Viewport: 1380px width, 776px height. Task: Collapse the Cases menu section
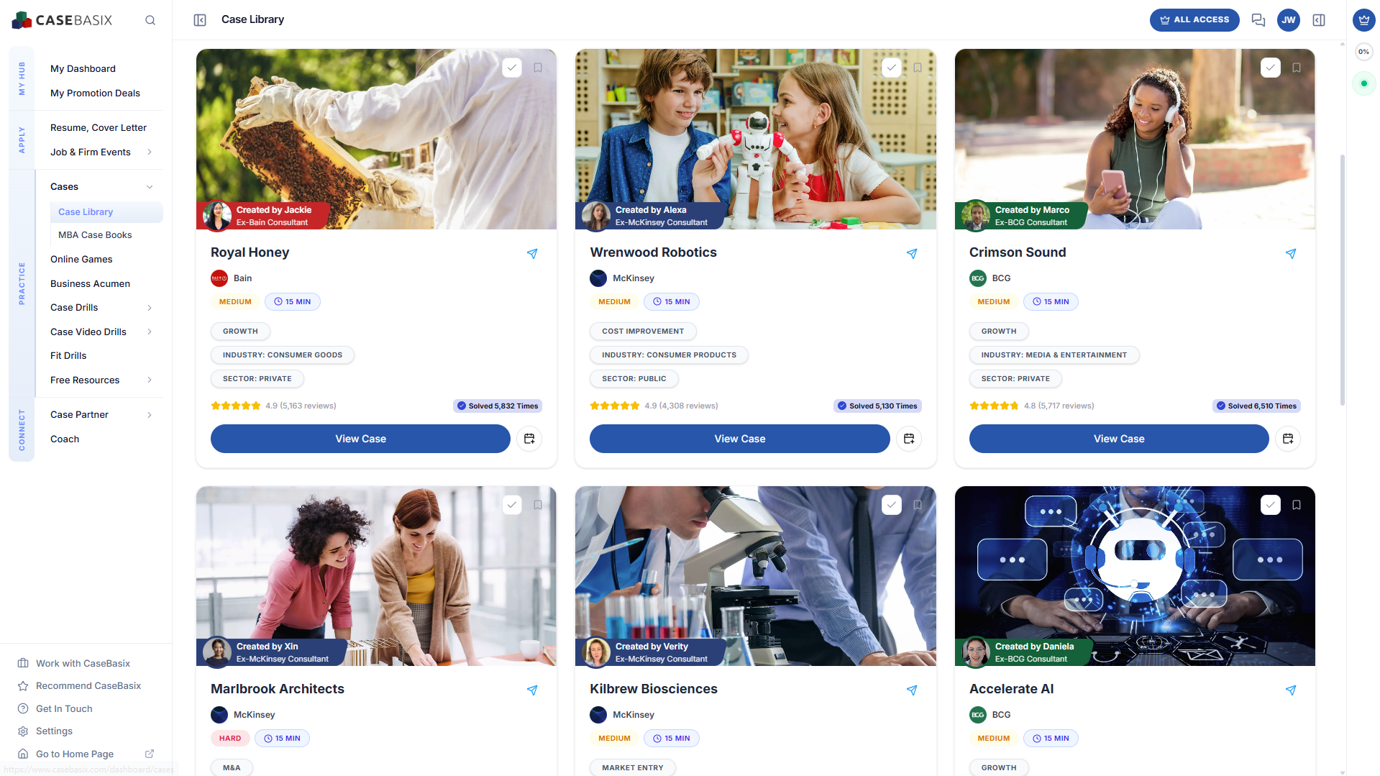150,187
